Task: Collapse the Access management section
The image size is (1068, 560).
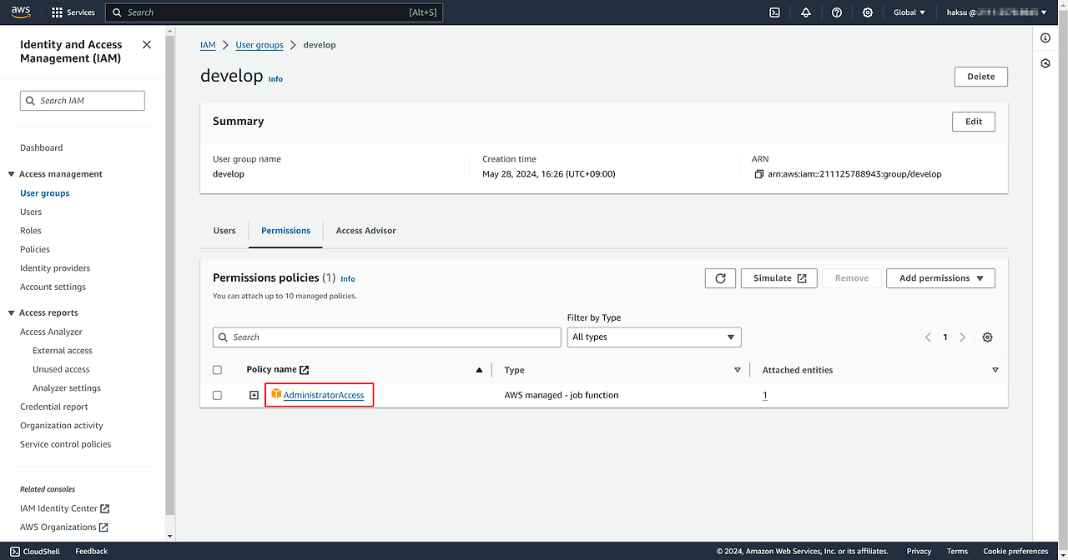Action: 12,174
